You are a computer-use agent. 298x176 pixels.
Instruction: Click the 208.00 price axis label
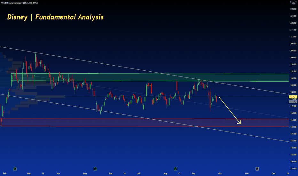(293, 44)
